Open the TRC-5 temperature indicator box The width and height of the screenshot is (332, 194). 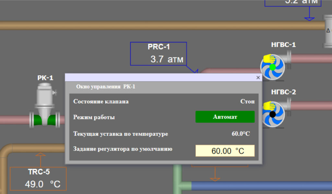pyautogui.click(x=38, y=179)
